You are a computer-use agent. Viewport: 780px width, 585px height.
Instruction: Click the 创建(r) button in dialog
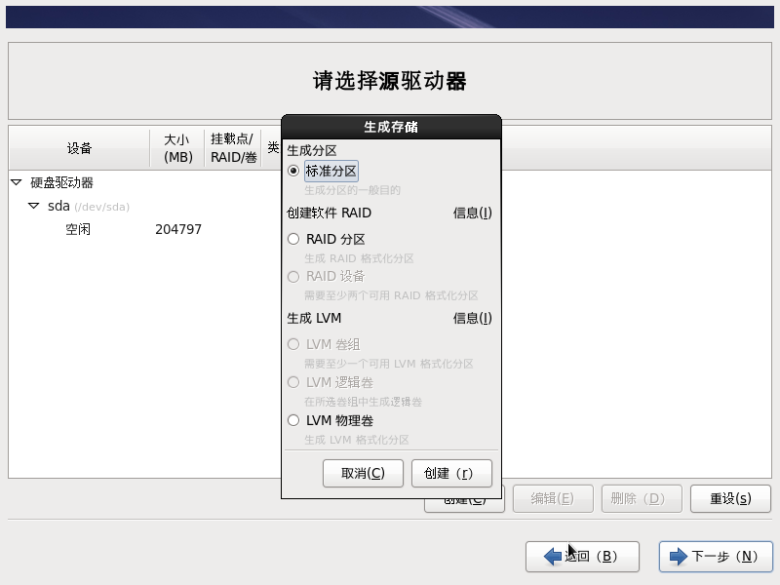451,473
